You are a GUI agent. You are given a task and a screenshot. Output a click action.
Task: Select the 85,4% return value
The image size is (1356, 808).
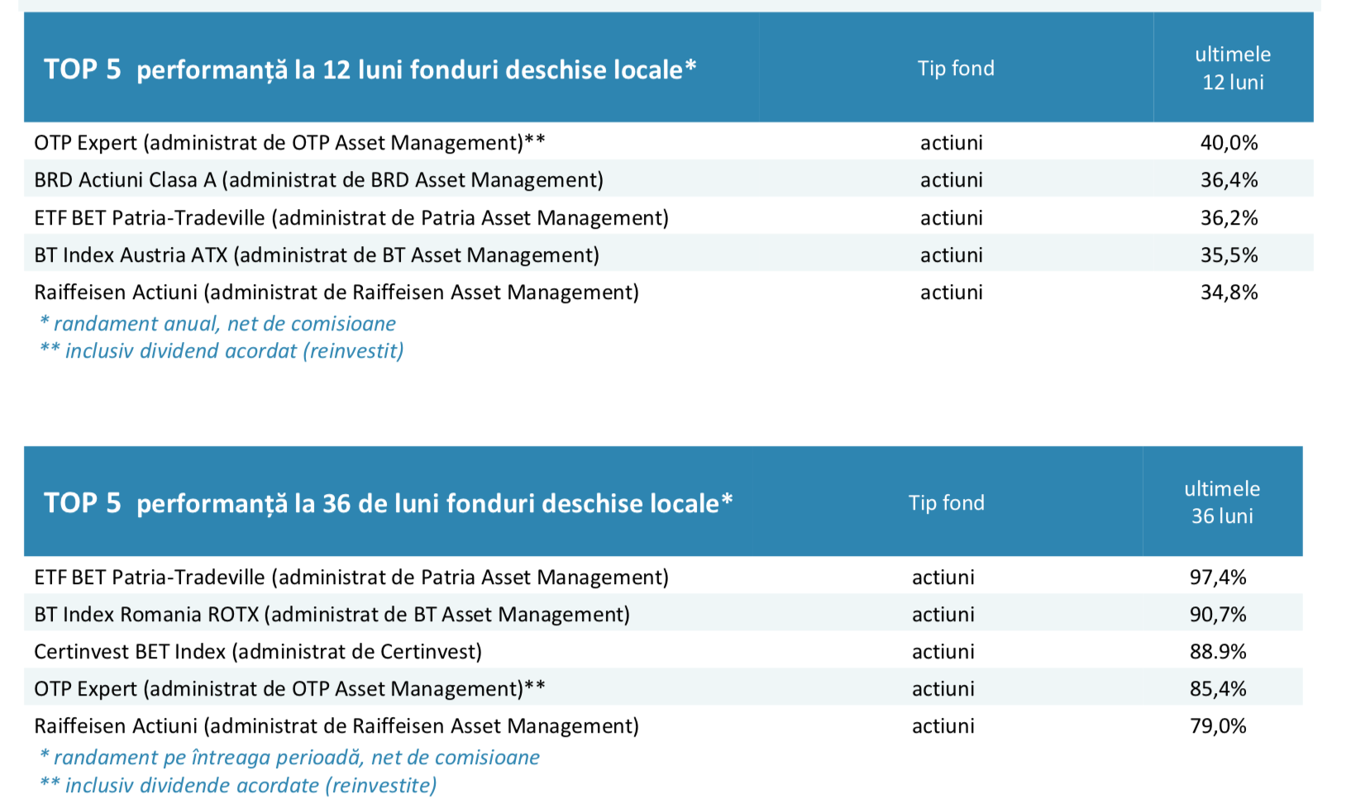point(1218,689)
